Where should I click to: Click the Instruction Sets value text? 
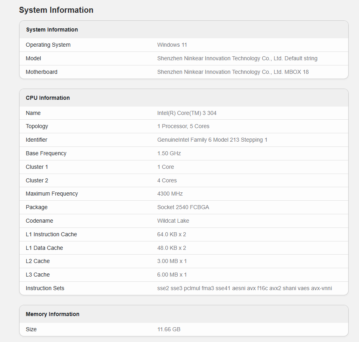244,288
